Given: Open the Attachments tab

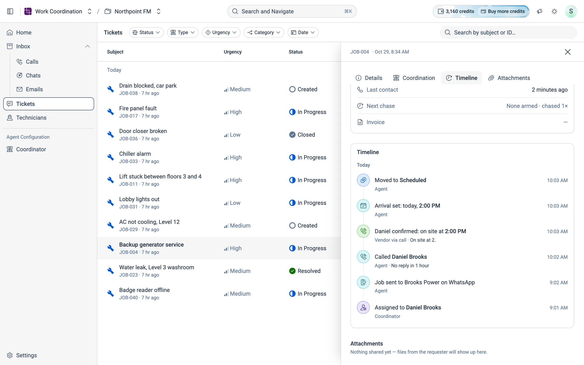Looking at the screenshot, I should [x=509, y=78].
